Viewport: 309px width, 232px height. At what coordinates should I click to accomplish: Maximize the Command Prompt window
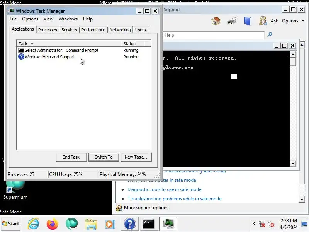click(284, 46)
